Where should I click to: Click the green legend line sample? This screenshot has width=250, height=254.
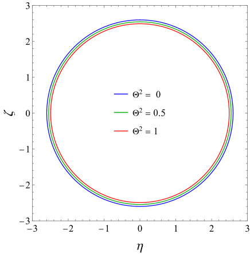pyautogui.click(x=121, y=112)
